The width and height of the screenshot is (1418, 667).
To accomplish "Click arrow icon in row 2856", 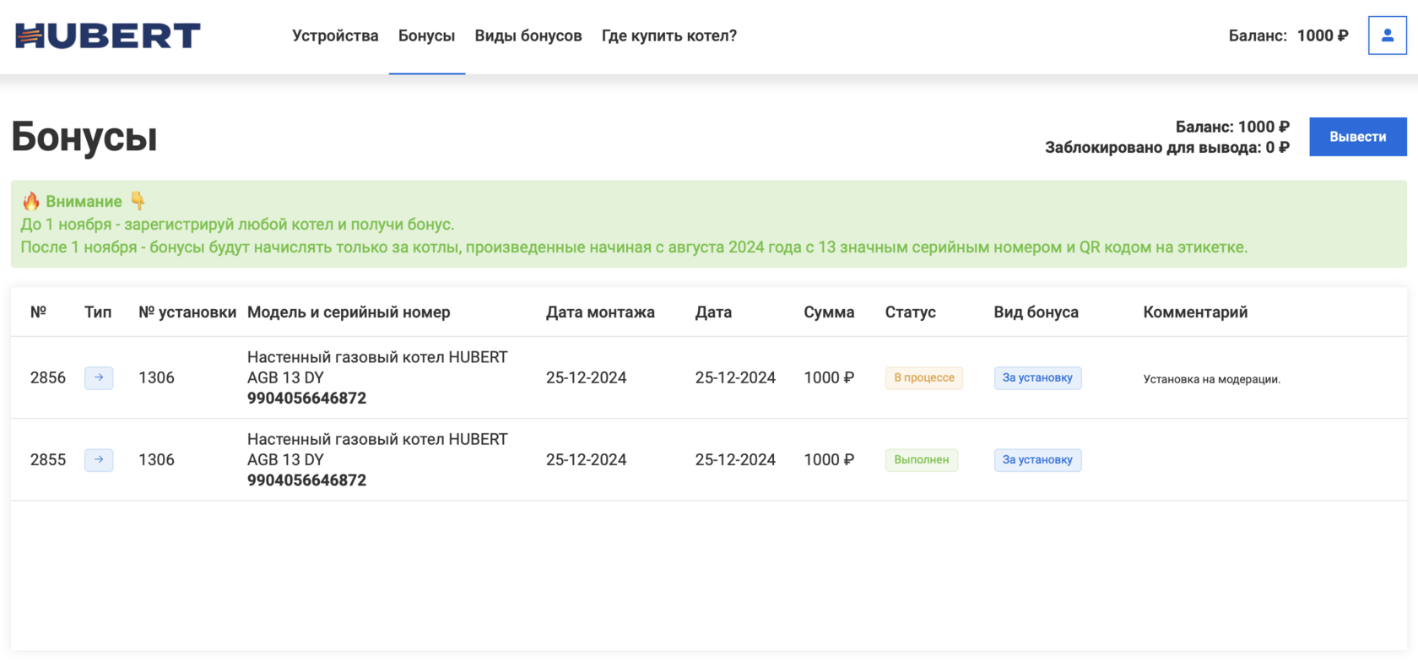I will pos(99,377).
